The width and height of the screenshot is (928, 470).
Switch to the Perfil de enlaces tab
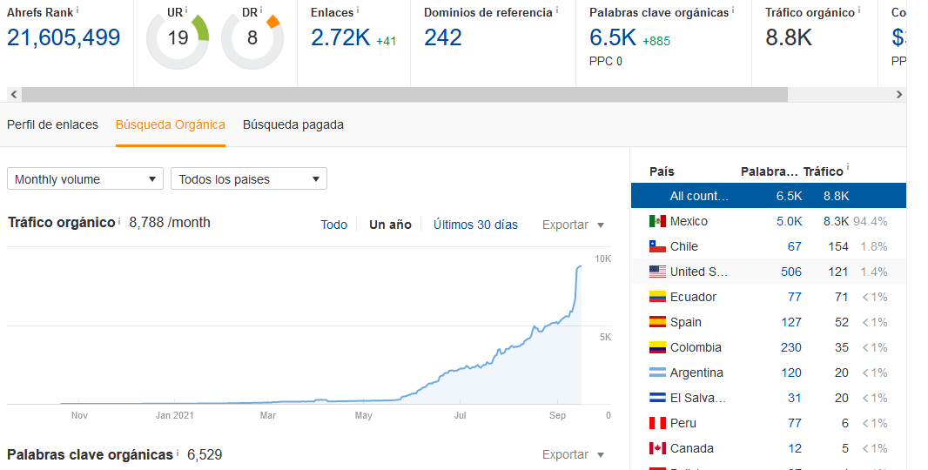(x=52, y=124)
